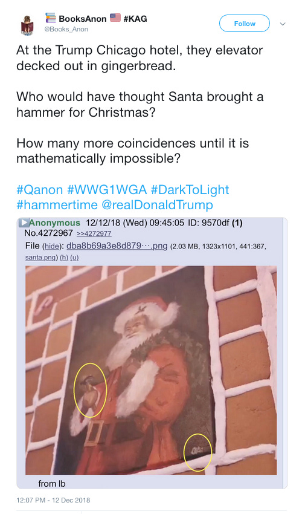Image resolution: width=305 pixels, height=514 pixels.
Task: Collapse post using triangle beside Anonymous
Action: (x=24, y=223)
